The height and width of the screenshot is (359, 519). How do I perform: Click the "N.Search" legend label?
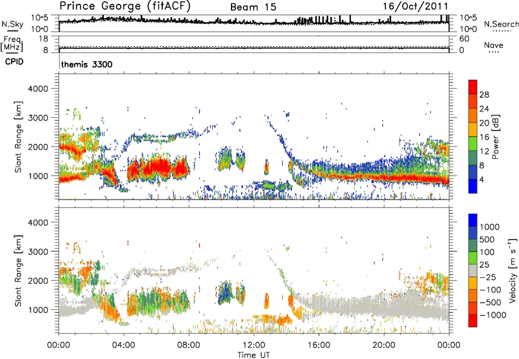tap(501, 24)
